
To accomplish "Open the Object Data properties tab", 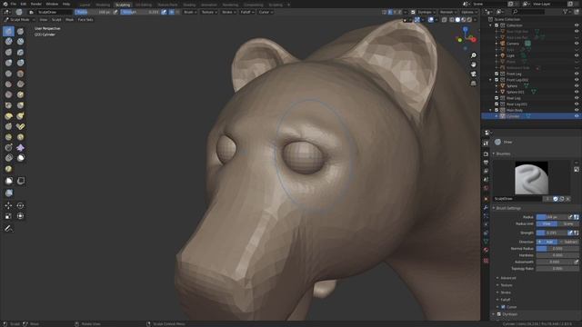I will coord(486,242).
